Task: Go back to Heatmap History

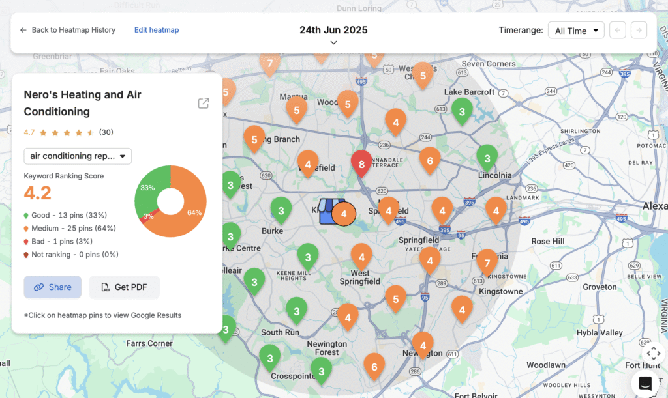Action: click(67, 30)
